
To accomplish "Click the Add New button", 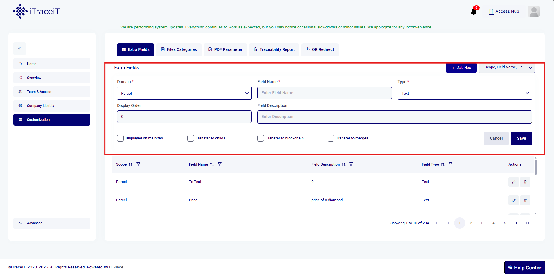I will tap(461, 68).
